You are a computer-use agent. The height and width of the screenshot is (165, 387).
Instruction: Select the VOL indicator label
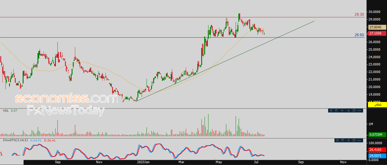(x=6, y=111)
